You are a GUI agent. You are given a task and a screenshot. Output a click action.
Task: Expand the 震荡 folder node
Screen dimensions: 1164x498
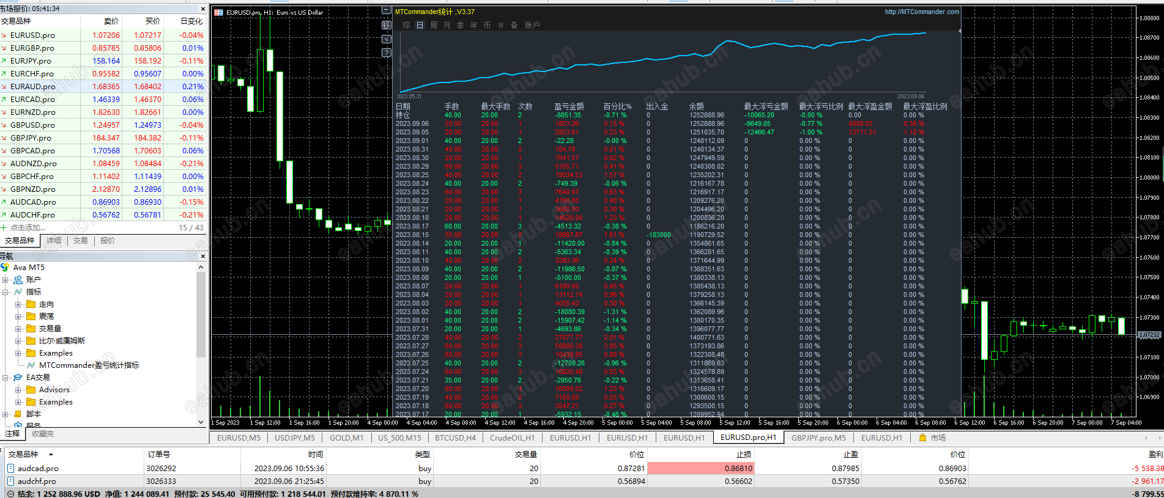18,317
